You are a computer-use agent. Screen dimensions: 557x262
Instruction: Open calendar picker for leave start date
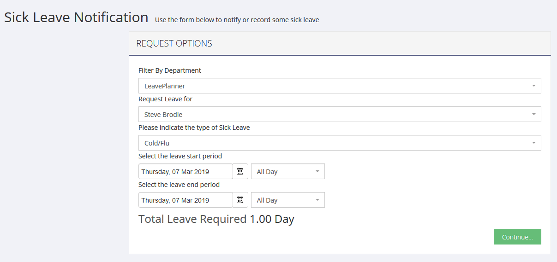[240, 171]
